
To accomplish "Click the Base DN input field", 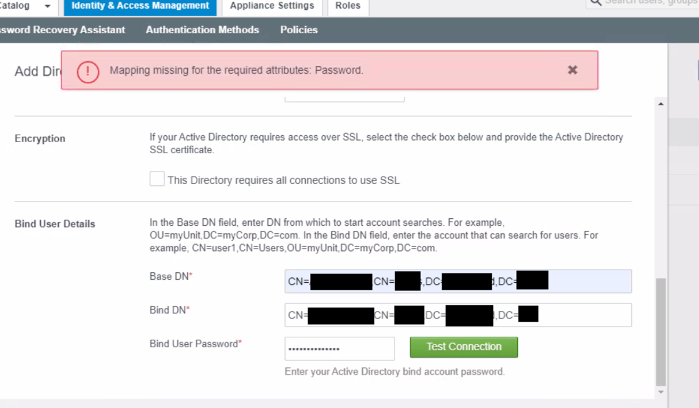I will pos(589,282).
